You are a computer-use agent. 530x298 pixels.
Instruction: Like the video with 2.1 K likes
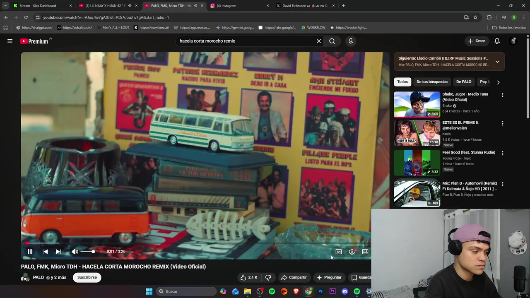pyautogui.click(x=249, y=277)
